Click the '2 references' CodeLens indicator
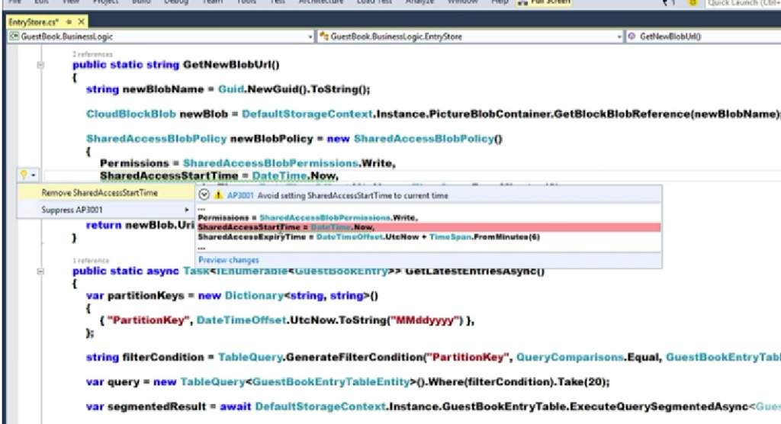This screenshot has height=424, width=781. click(x=92, y=55)
